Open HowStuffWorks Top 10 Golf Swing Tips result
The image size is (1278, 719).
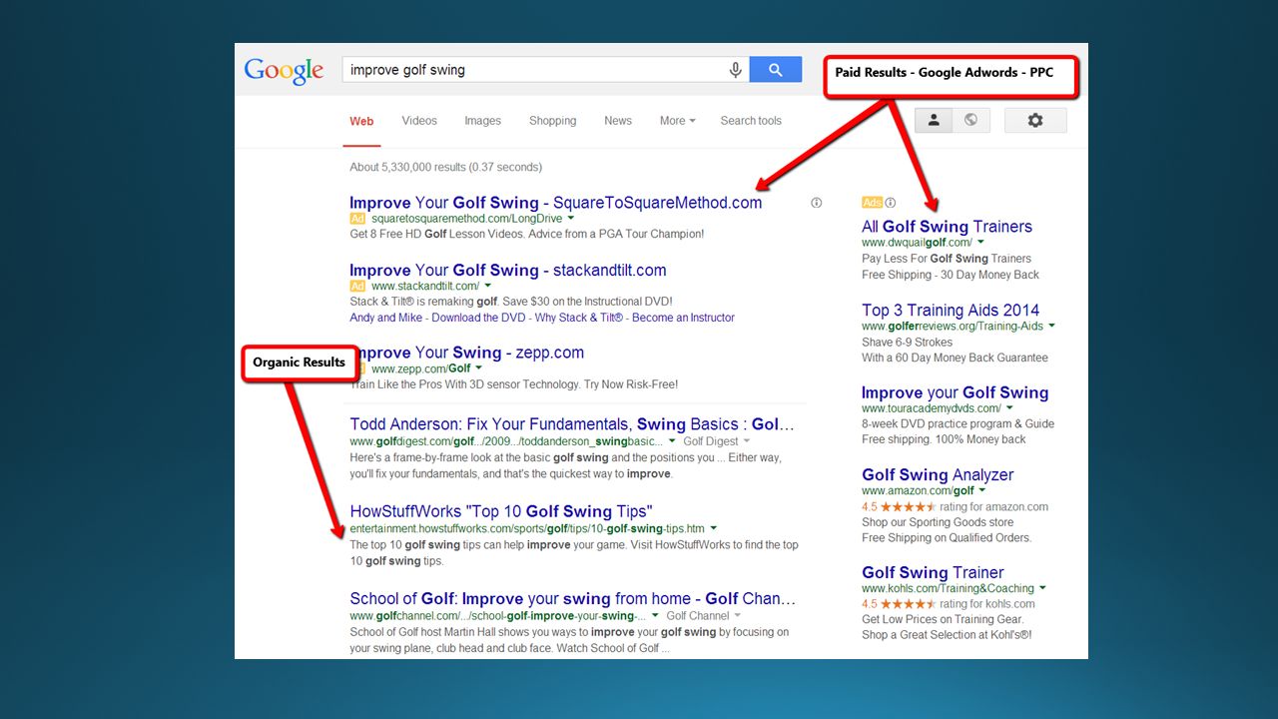tap(501, 511)
